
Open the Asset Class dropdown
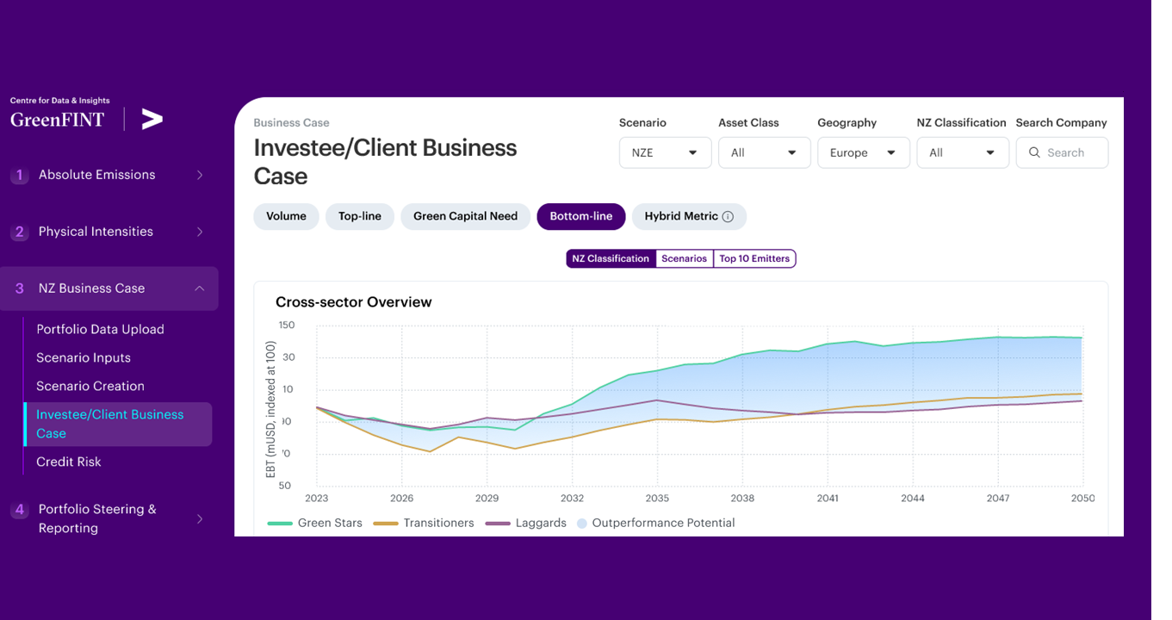pyautogui.click(x=764, y=153)
